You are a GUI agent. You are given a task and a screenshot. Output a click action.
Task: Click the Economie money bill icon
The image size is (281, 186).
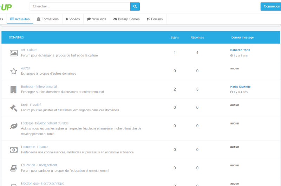14,150
